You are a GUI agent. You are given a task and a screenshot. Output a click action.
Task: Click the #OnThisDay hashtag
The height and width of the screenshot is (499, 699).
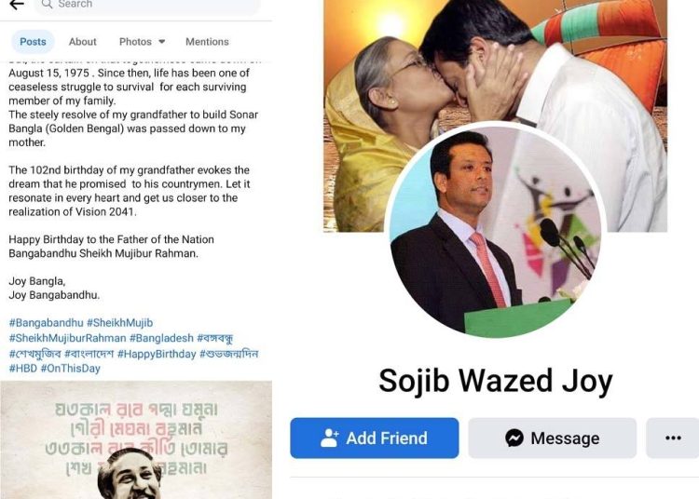coord(71,369)
